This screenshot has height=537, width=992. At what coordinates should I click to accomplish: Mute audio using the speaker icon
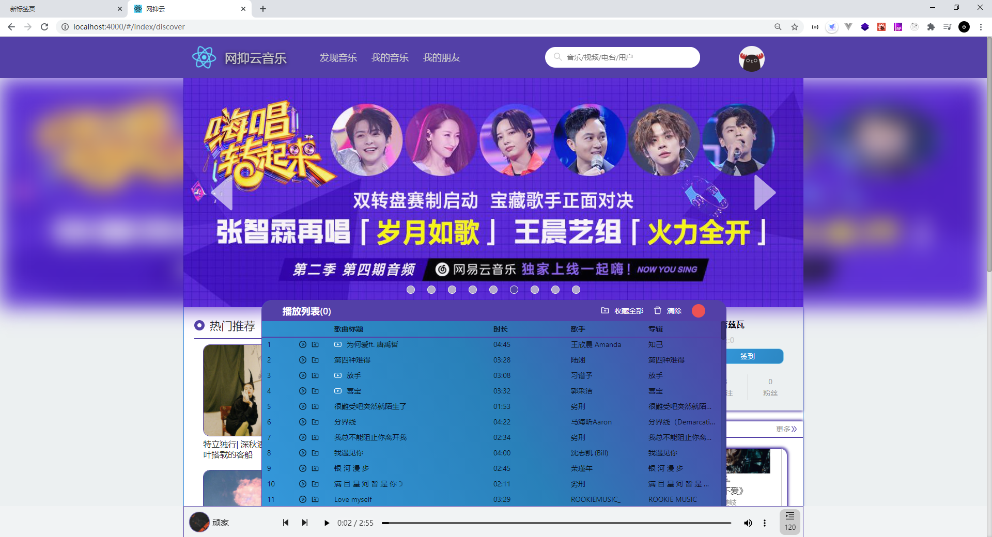click(x=748, y=523)
